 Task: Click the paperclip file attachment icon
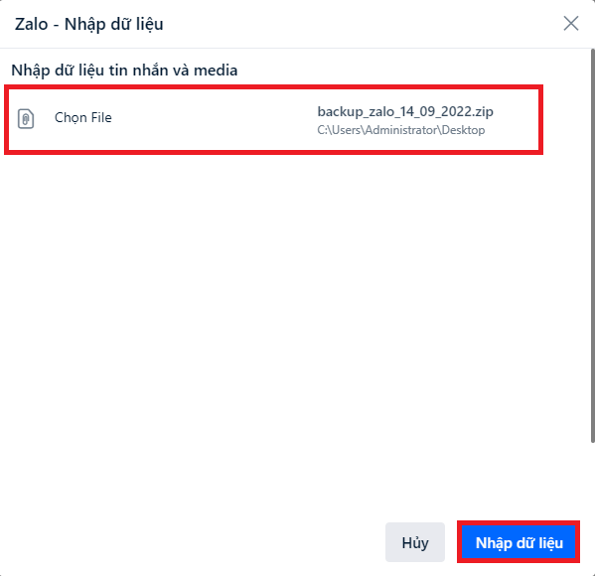click(26, 119)
